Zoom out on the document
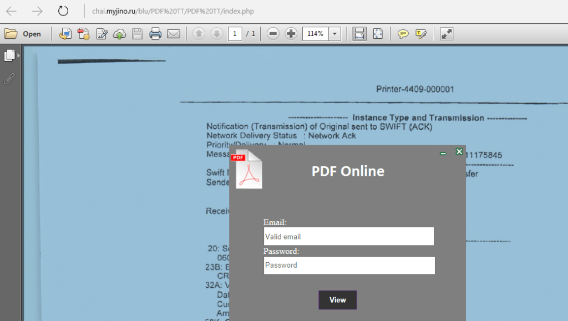568x321 pixels. tap(272, 34)
